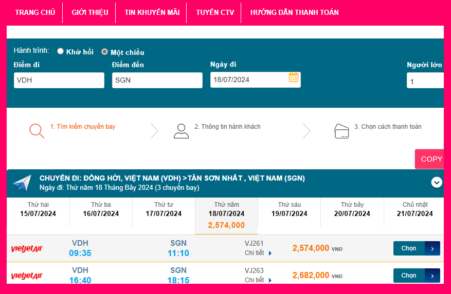This screenshot has height=294, width=451.
Task: Expand Chi tiết for flight VJ261
Action: click(258, 253)
